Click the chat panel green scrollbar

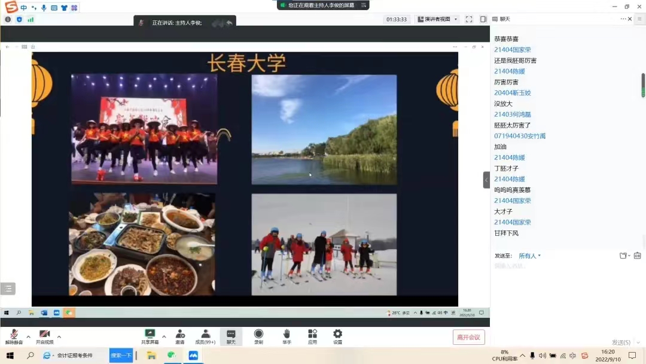pos(642,86)
